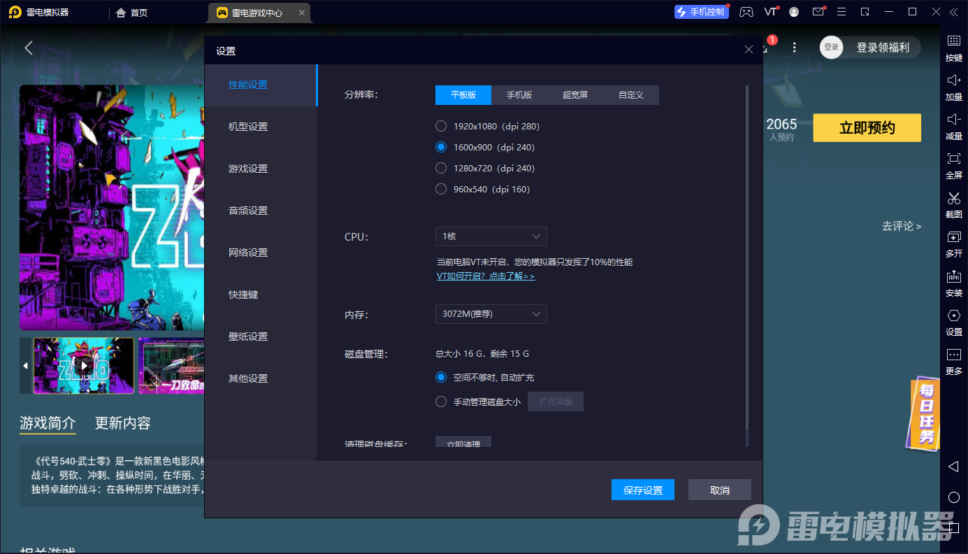Open 快捷键 in the settings menu

coord(261,295)
